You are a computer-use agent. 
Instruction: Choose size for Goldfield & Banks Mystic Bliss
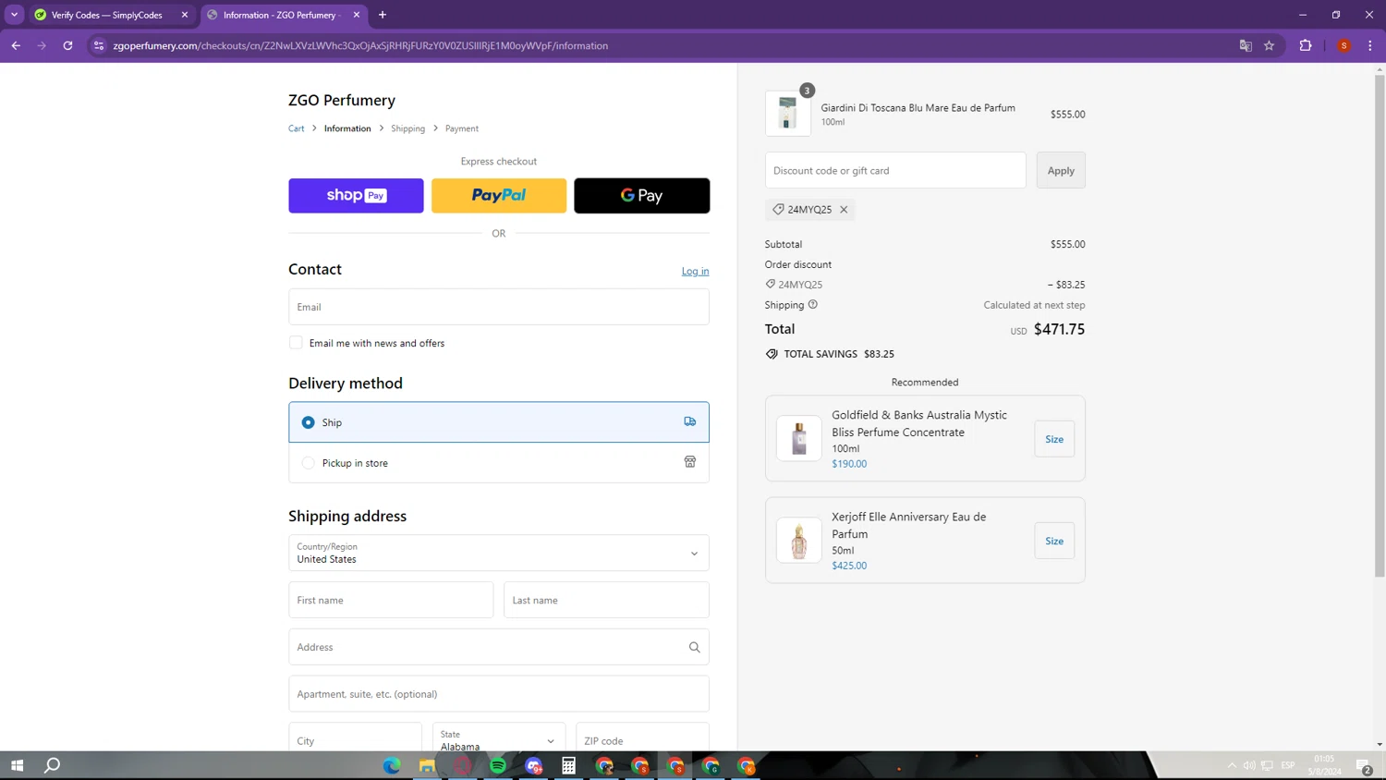pyautogui.click(x=1054, y=439)
